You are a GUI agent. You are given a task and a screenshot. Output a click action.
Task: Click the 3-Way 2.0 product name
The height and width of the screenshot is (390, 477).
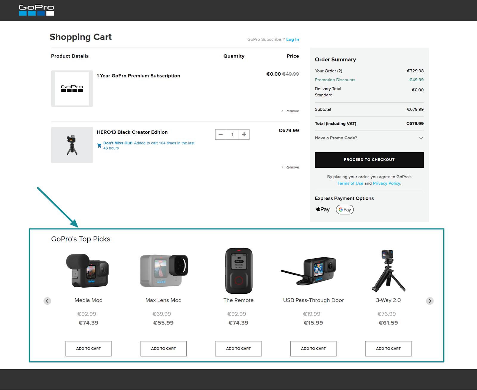coord(388,300)
